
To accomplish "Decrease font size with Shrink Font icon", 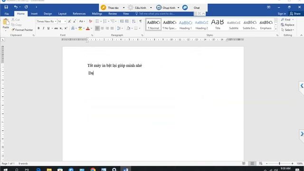I will click(x=75, y=21).
